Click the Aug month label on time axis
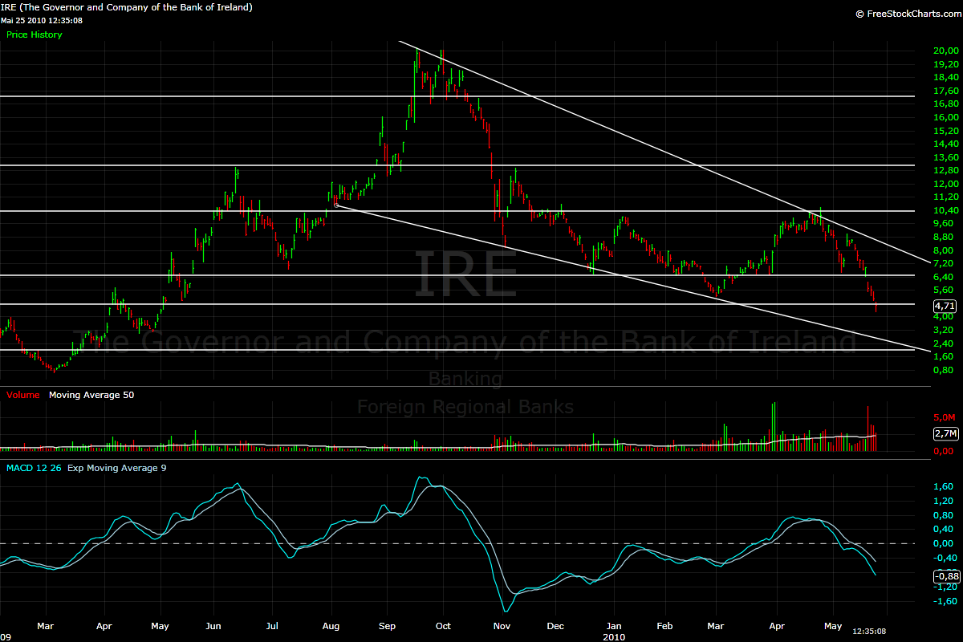 (x=331, y=625)
